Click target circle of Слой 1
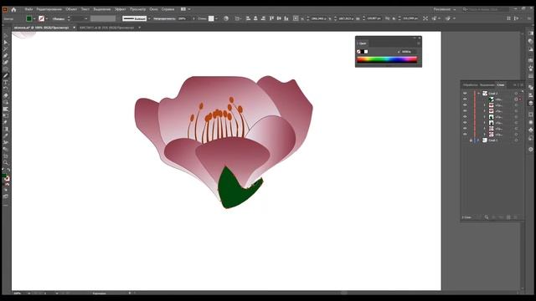The width and height of the screenshot is (536, 301). [x=516, y=140]
